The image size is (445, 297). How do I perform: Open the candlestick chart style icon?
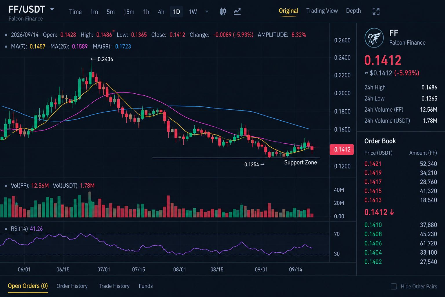click(x=223, y=12)
